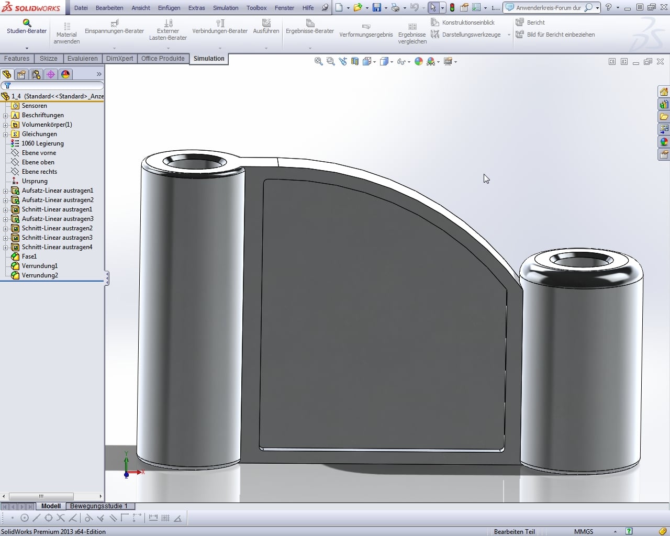
Task: Open the Edit Appearance color ball icon
Action: tap(418, 61)
